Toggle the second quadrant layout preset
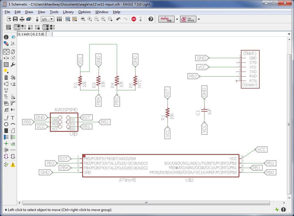The width and height of the screenshot is (294, 216). (x=24, y=27)
